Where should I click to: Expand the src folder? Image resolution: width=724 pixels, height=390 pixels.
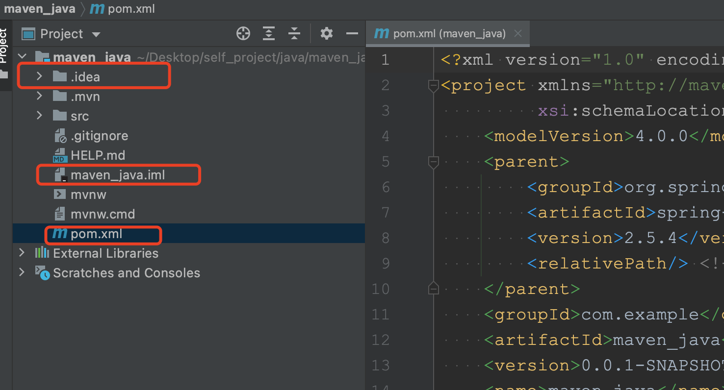click(x=40, y=116)
